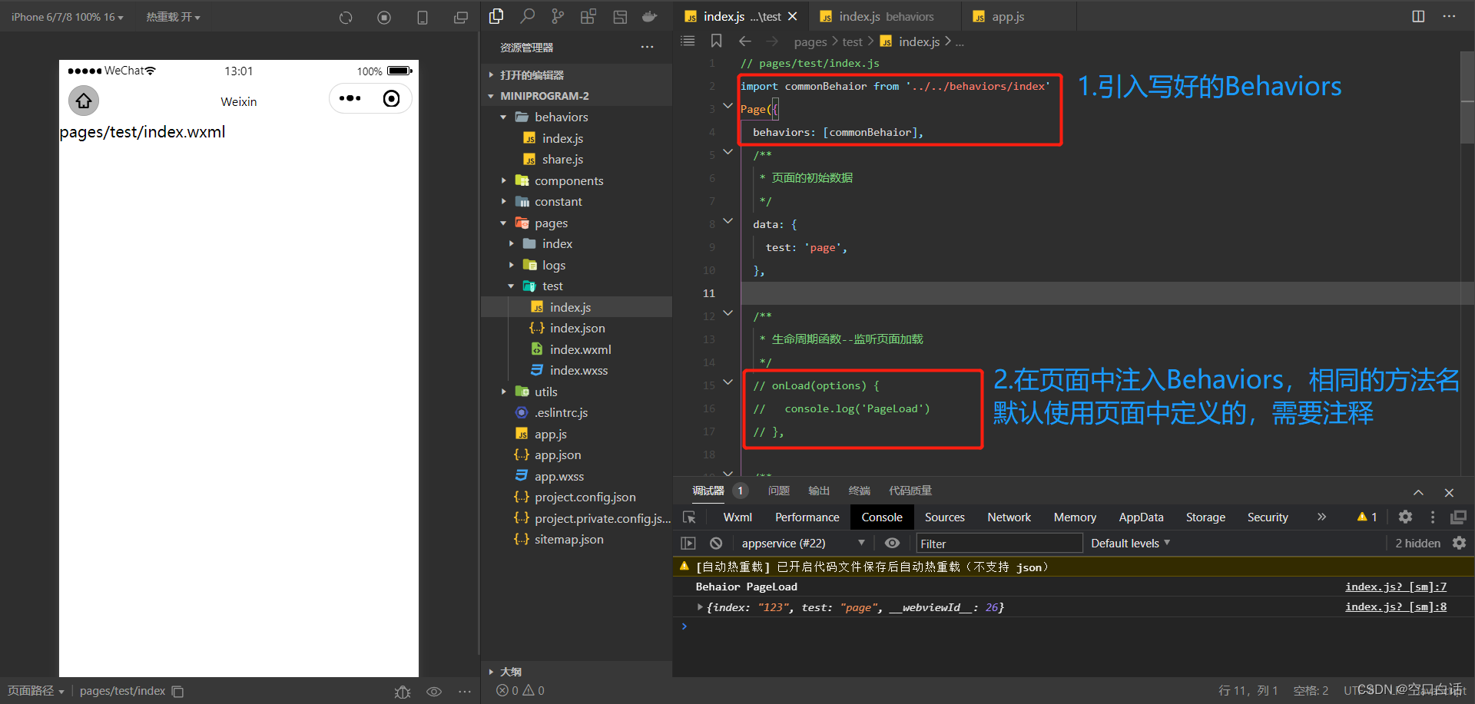Click index.js? [sm]:7 source link
Viewport: 1475px width, 704px height.
point(1395,587)
